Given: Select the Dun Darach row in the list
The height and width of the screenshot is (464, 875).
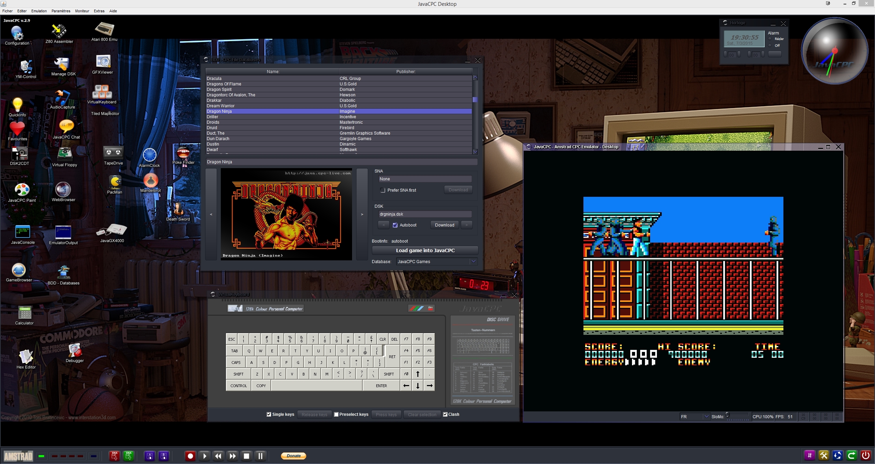Looking at the screenshot, I should pyautogui.click(x=339, y=139).
